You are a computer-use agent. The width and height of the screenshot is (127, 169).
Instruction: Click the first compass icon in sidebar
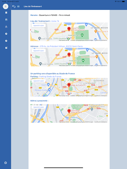6,34
